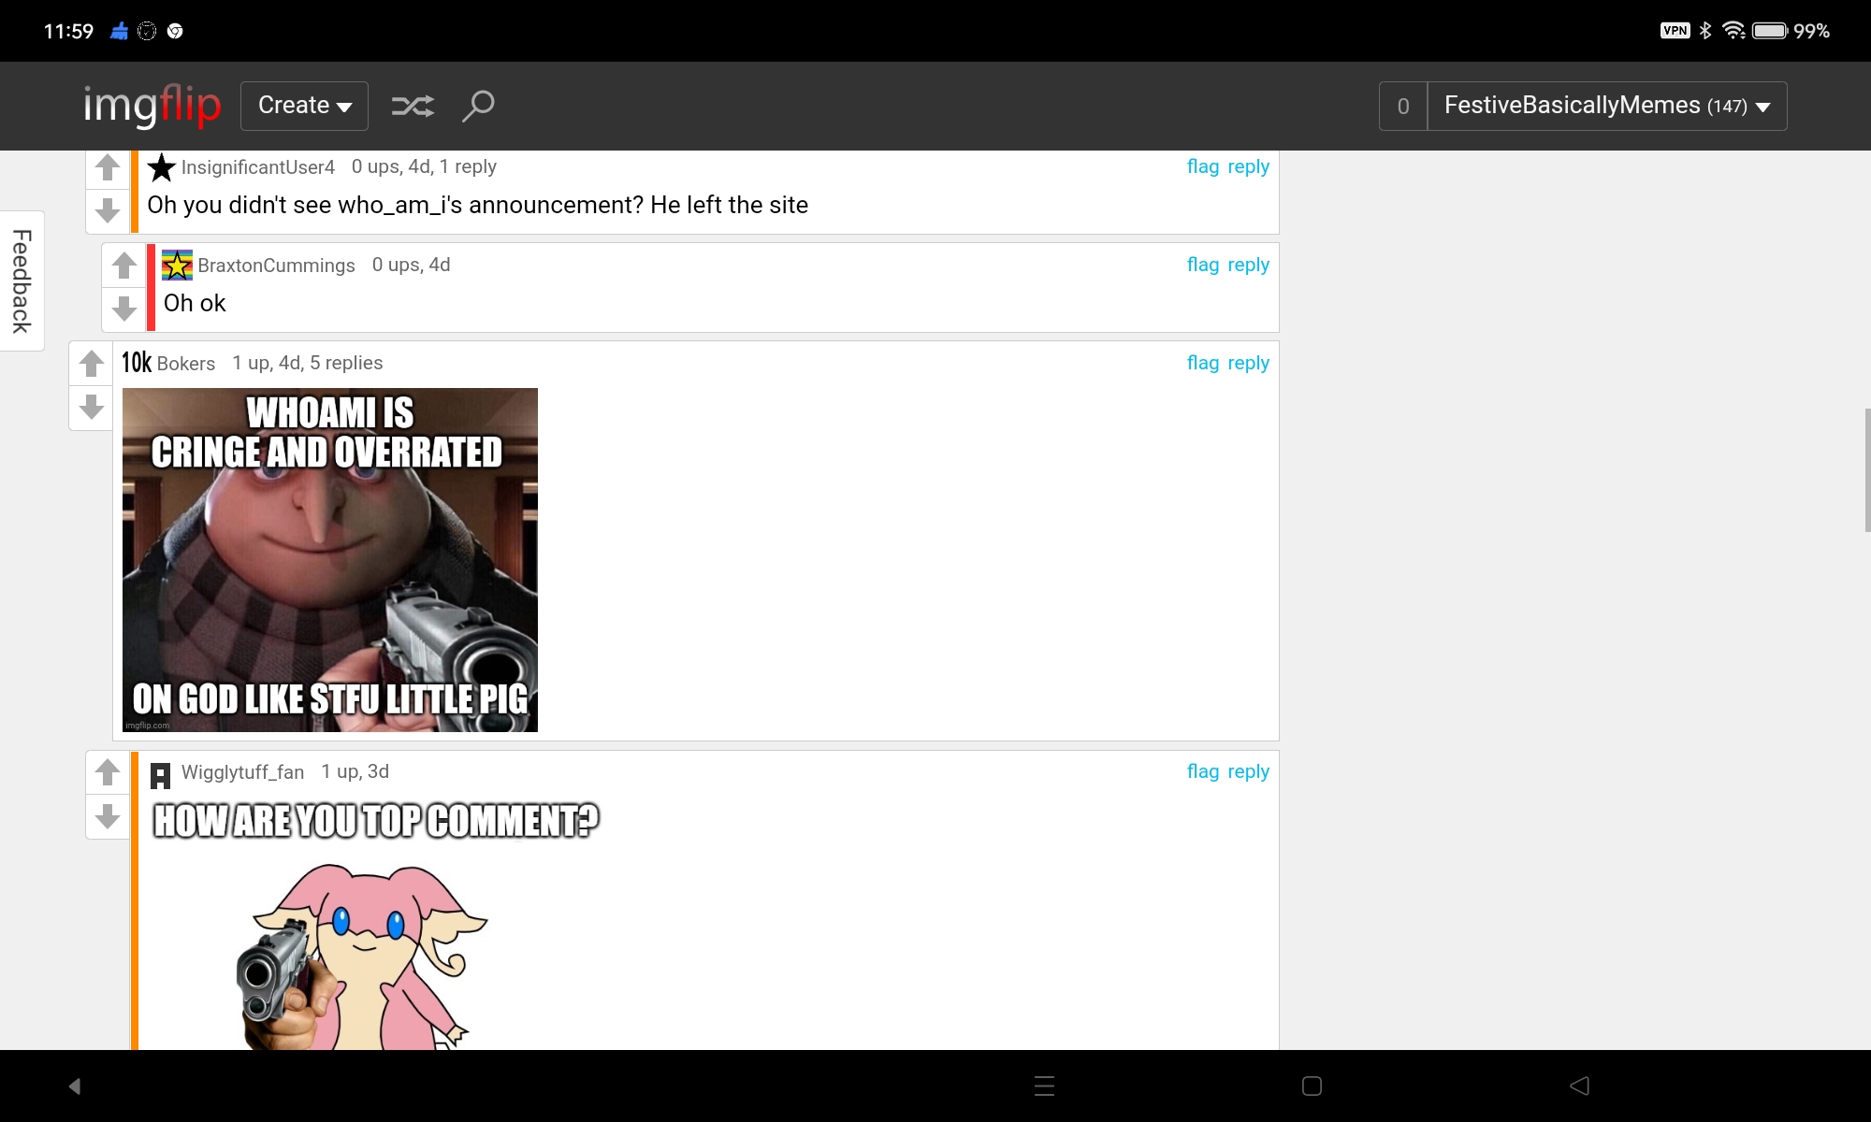
Task: Click the '1 up, 4d, 5 replies' text
Action: click(308, 363)
